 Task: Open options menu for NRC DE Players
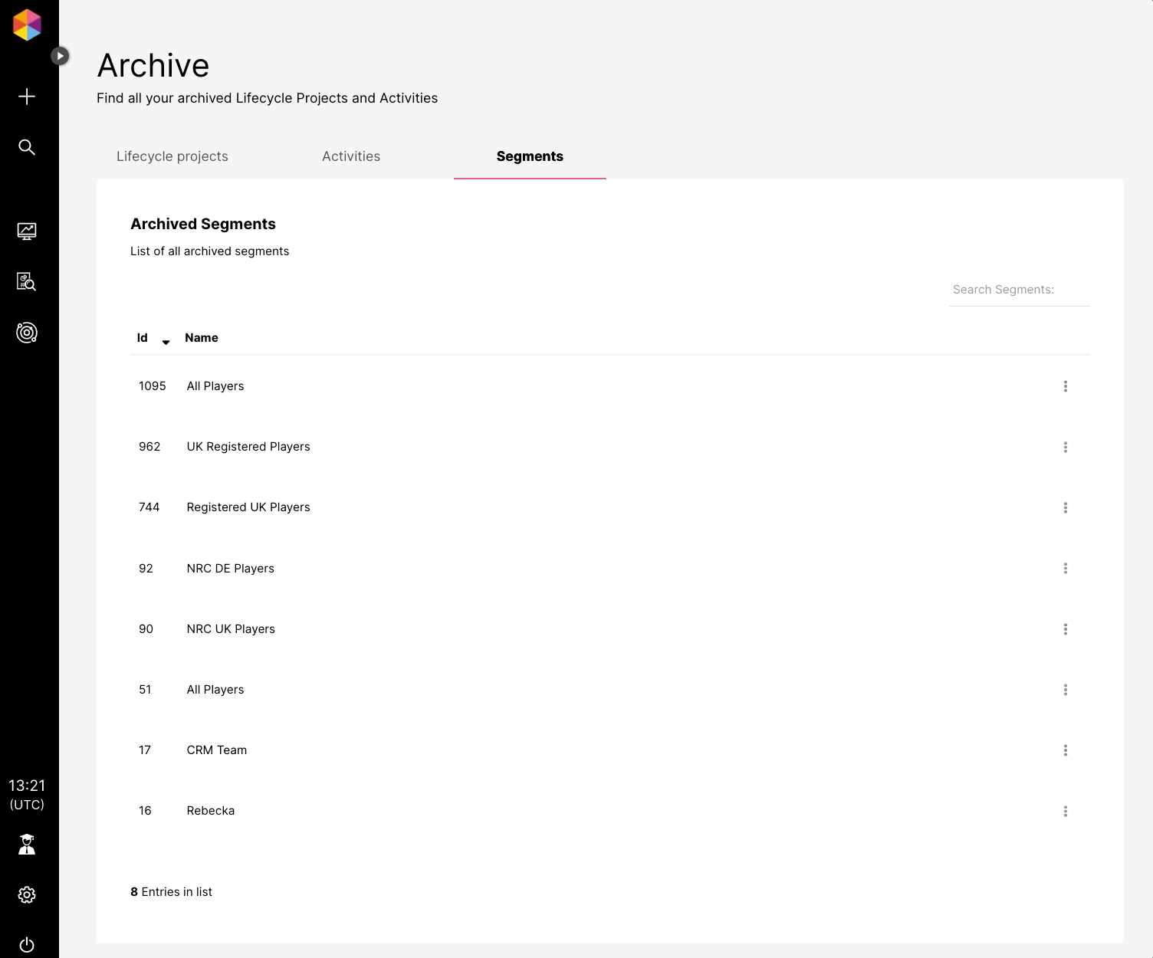tap(1066, 568)
